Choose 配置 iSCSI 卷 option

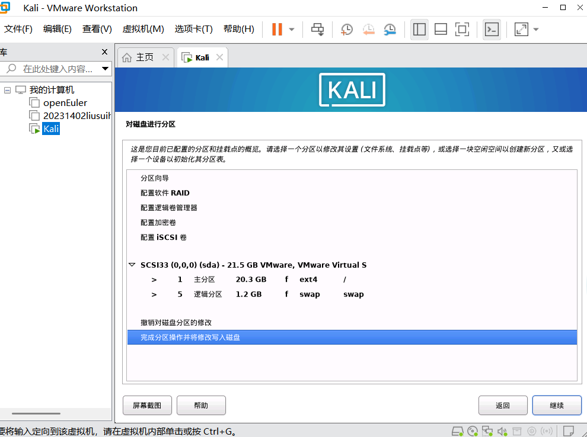(x=164, y=237)
